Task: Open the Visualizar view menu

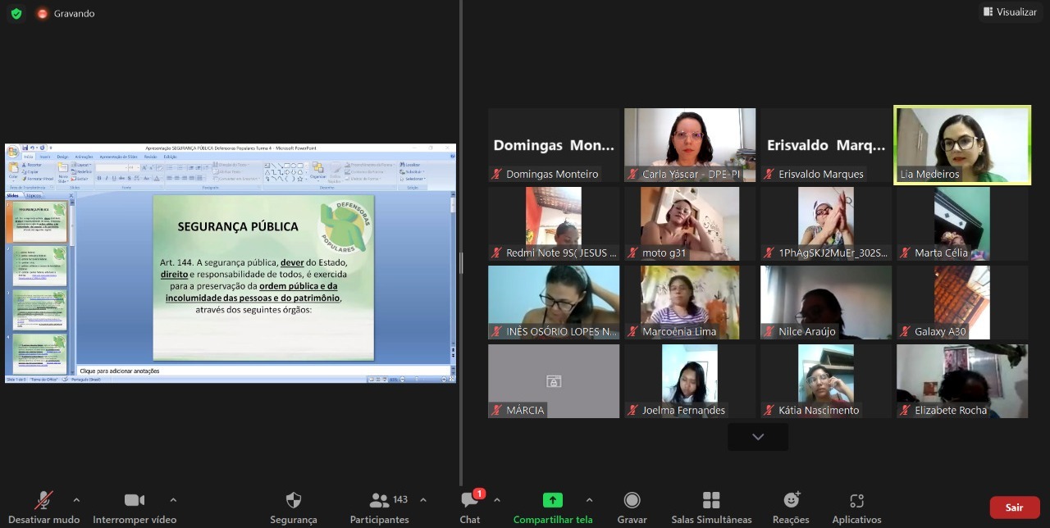Action: coord(1010,12)
